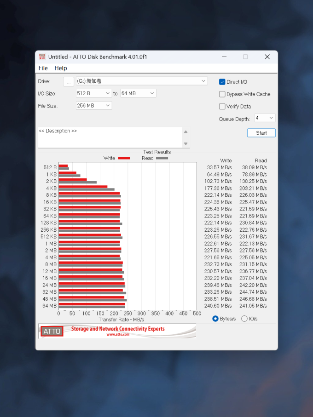
Task: Open the Drive selection dropdown
Action: 142,81
